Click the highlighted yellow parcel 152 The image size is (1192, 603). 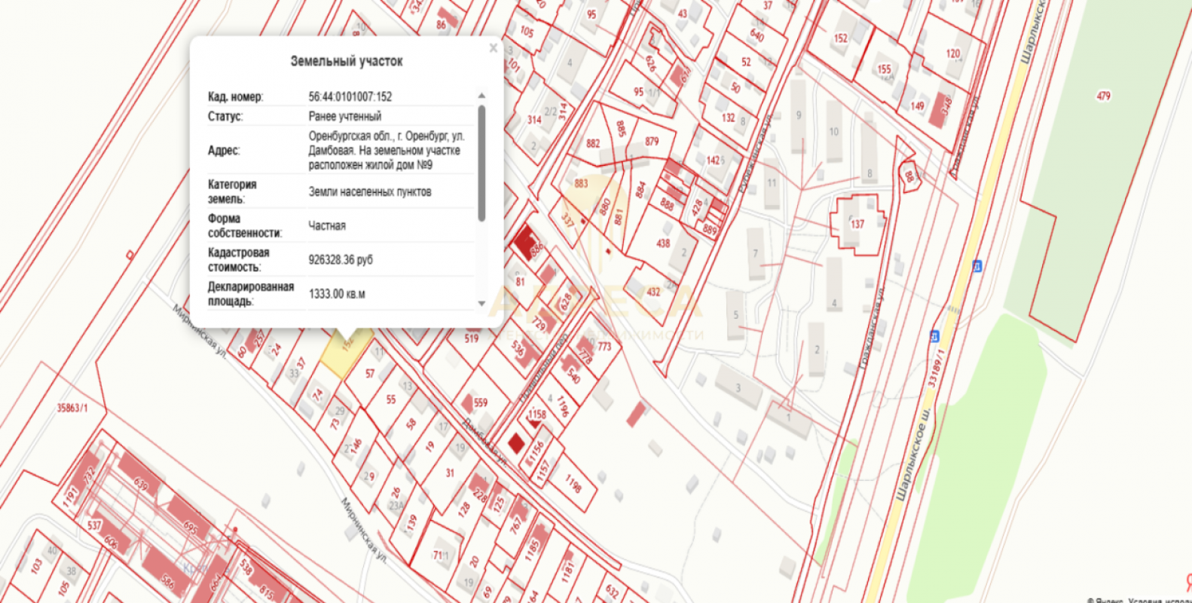(345, 351)
